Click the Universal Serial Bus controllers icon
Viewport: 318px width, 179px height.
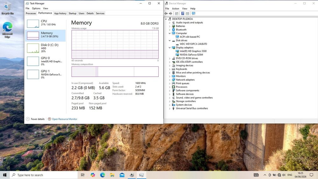tap(173, 108)
